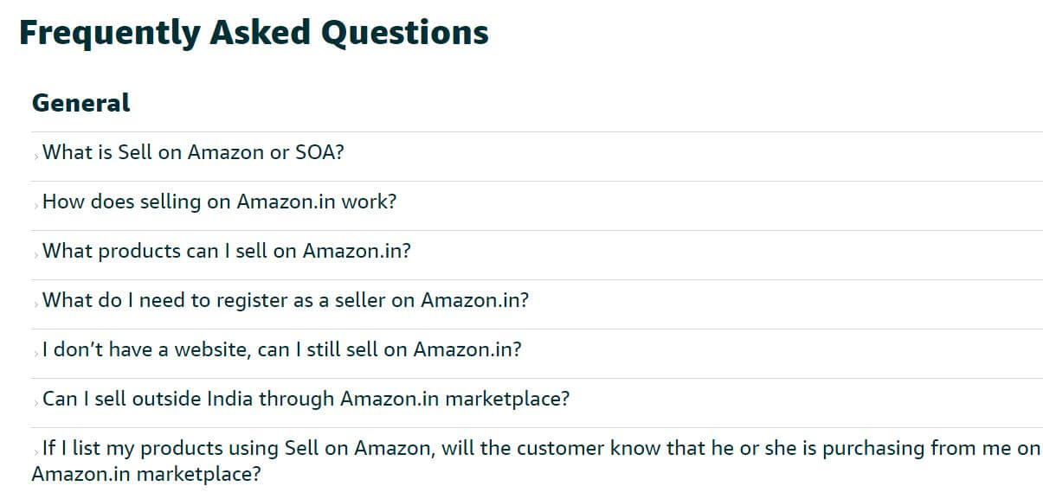Click the "Frequently Asked Questions" page title
Viewport: 1043px width, 499px height.
pyautogui.click(x=253, y=32)
